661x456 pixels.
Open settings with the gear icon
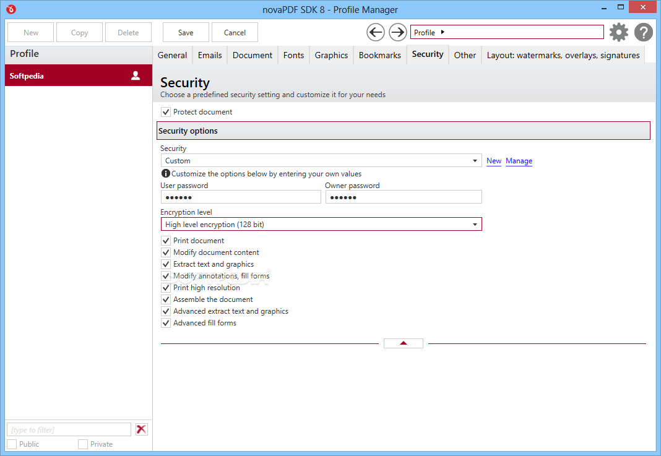click(618, 32)
